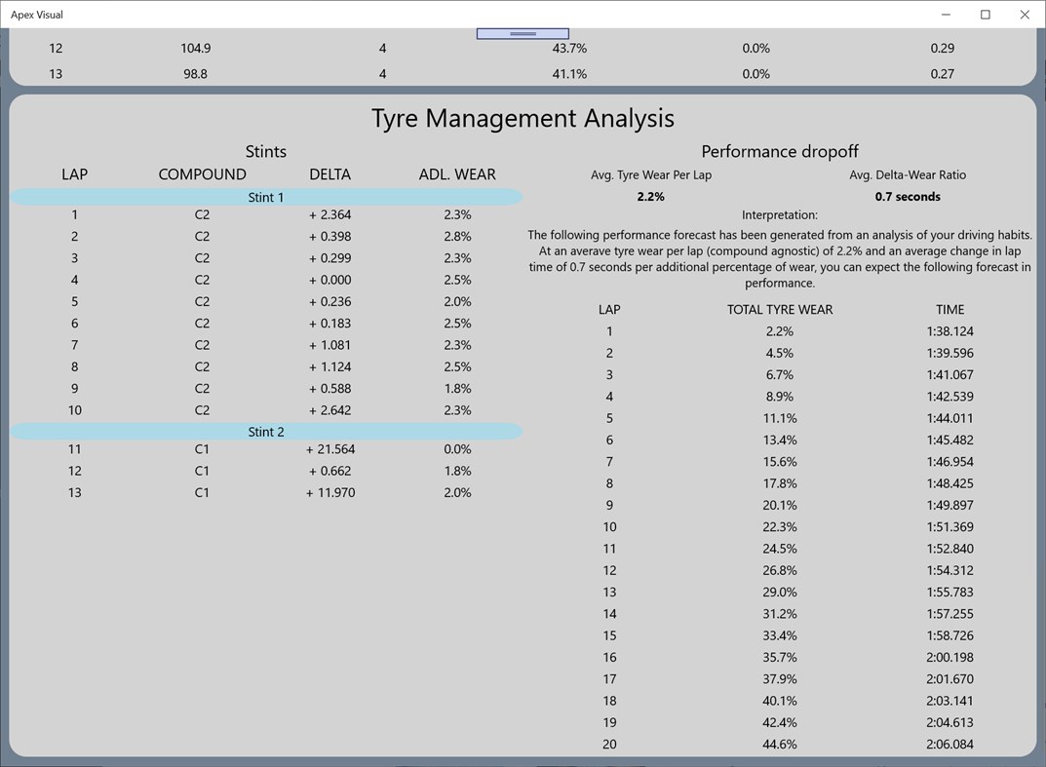Click the 0.27 value in top table
This screenshot has width=1046, height=767.
943,74
